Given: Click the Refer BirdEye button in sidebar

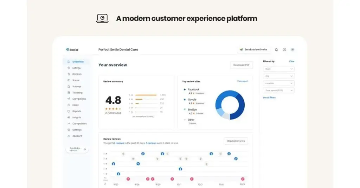Looking at the screenshot, I should coord(77,149).
